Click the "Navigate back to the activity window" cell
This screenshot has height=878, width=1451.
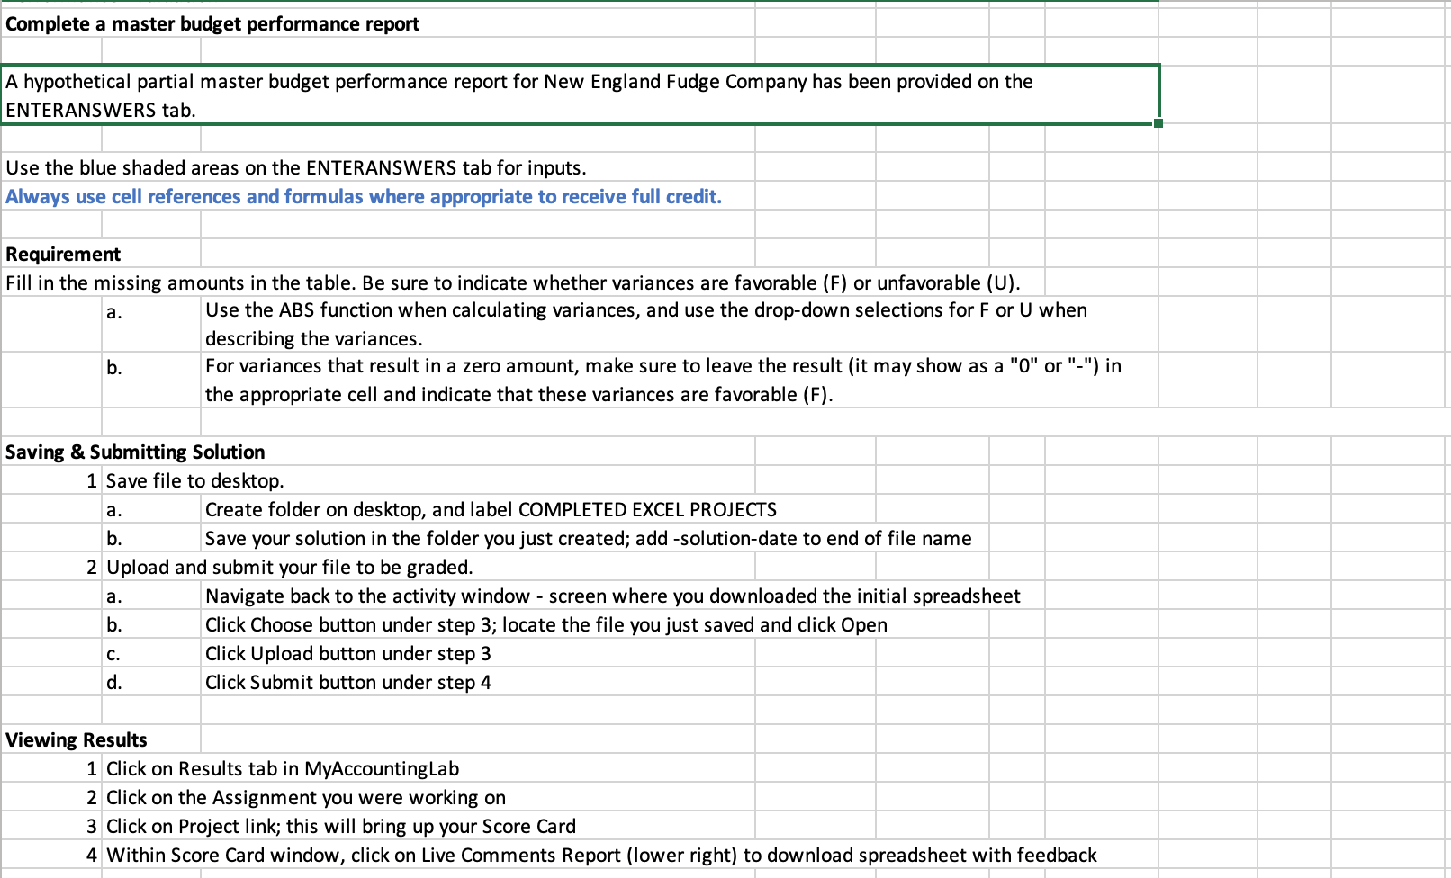click(613, 596)
